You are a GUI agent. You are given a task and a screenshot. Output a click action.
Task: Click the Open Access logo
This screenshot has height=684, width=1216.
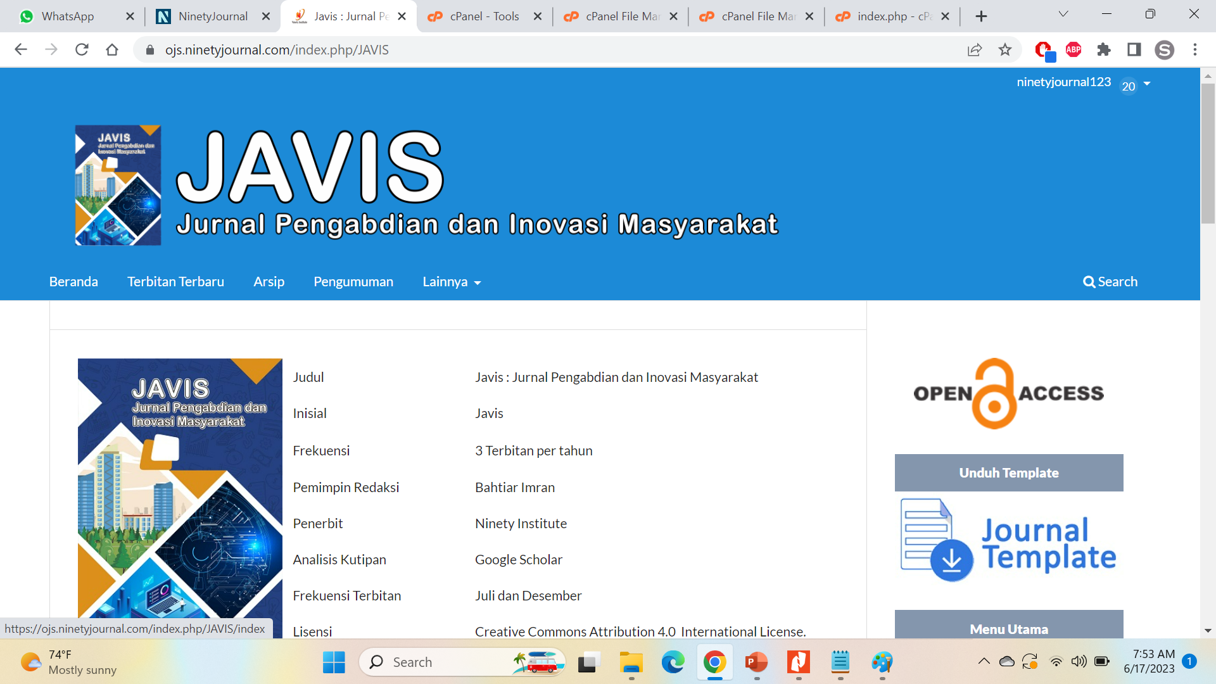point(1008,393)
